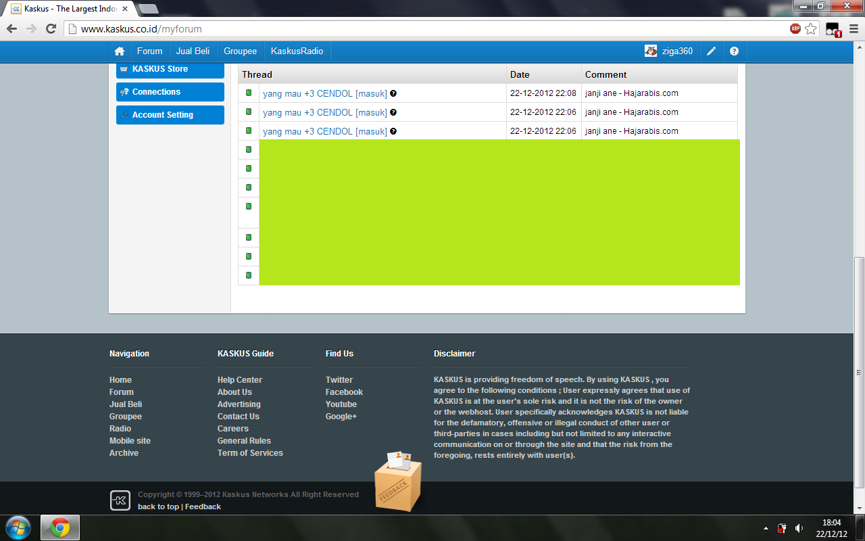The width and height of the screenshot is (865, 541).
Task: Open the Windows Start button
Action: pyautogui.click(x=18, y=527)
